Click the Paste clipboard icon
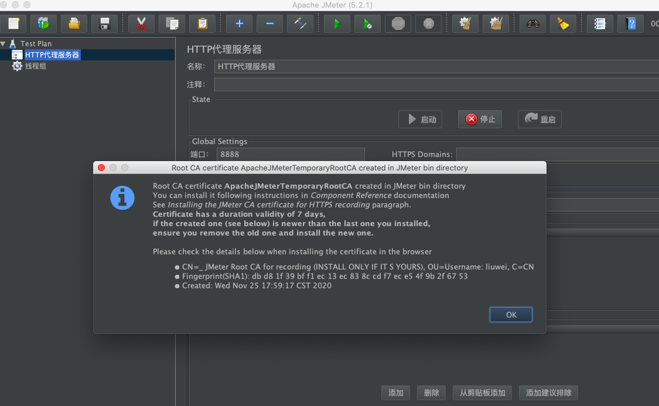 (x=203, y=23)
